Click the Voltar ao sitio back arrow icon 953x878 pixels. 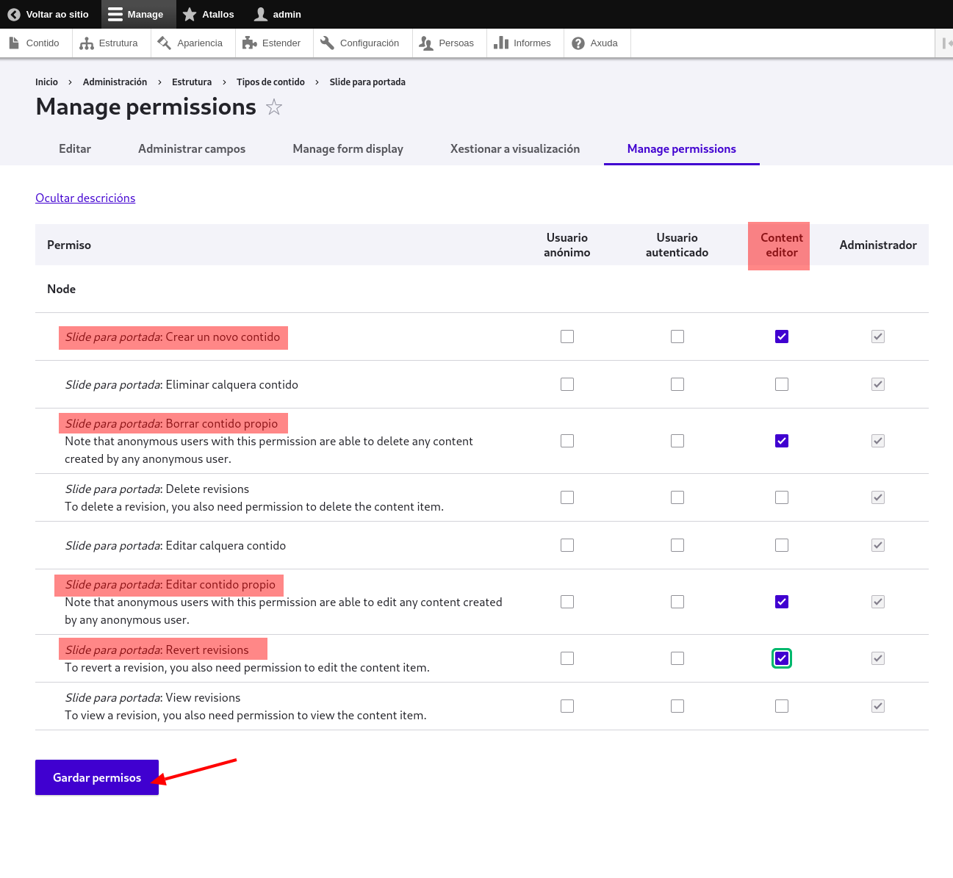click(13, 14)
